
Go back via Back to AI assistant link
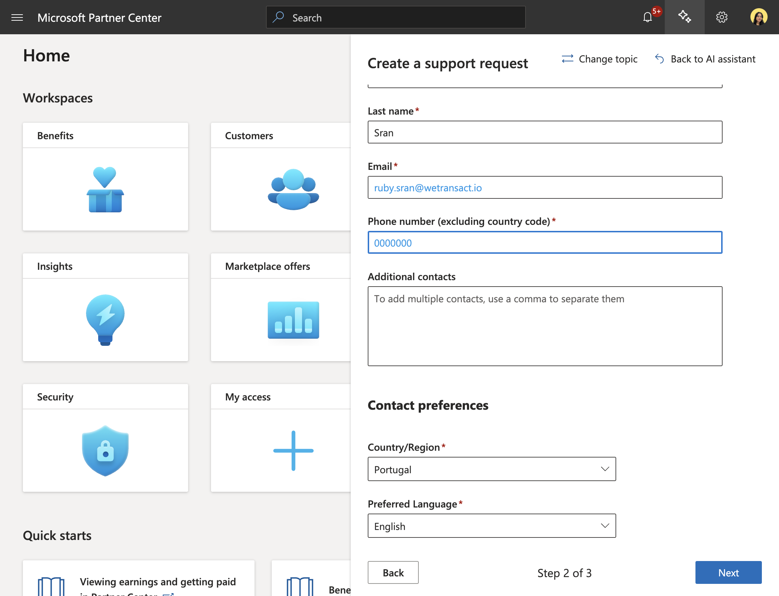click(713, 59)
